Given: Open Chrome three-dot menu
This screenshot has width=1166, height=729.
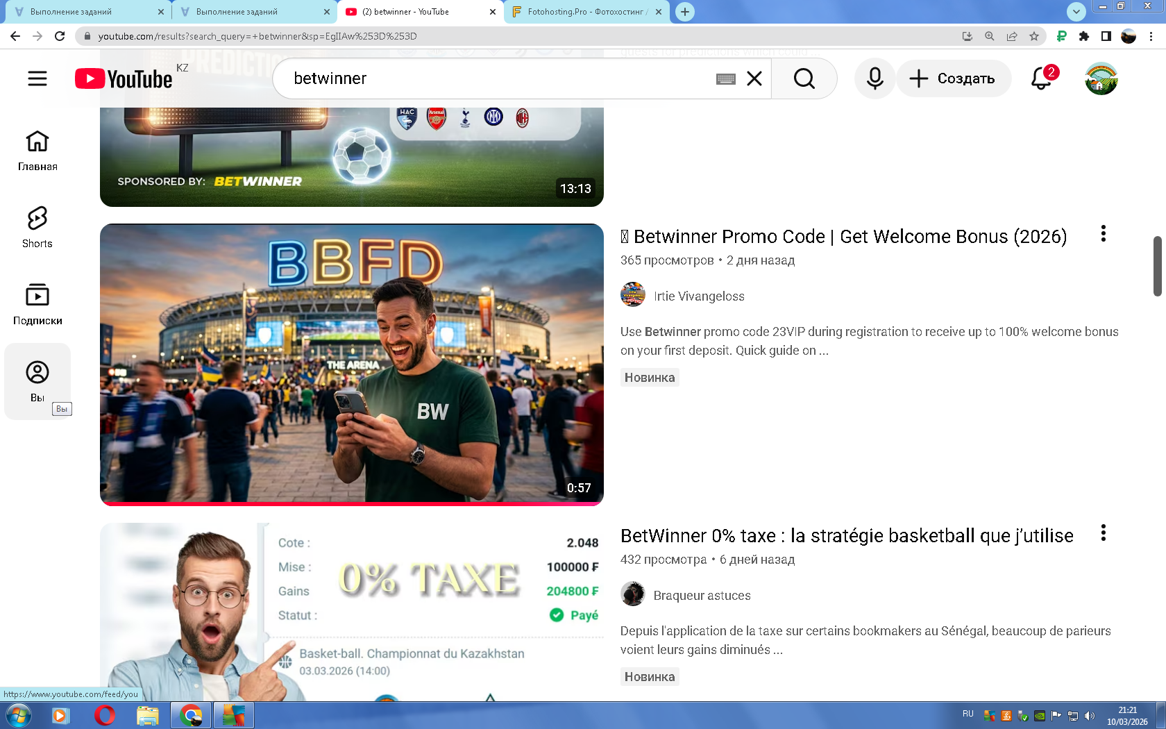Looking at the screenshot, I should (x=1151, y=36).
